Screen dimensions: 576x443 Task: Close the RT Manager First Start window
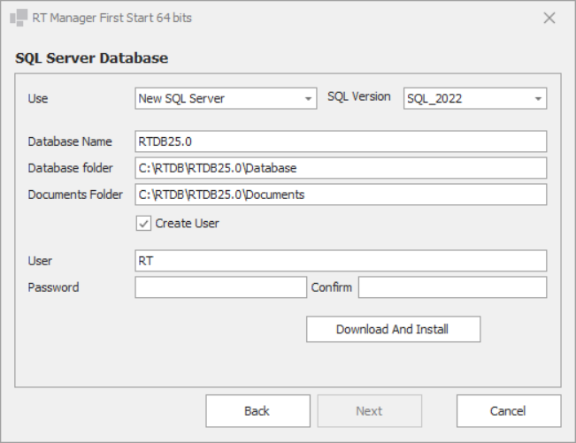549,18
